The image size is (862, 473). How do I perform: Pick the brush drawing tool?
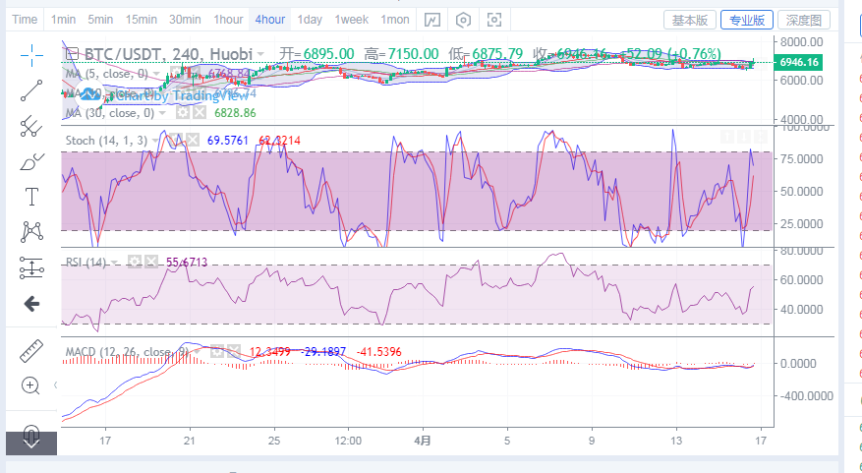click(x=31, y=160)
